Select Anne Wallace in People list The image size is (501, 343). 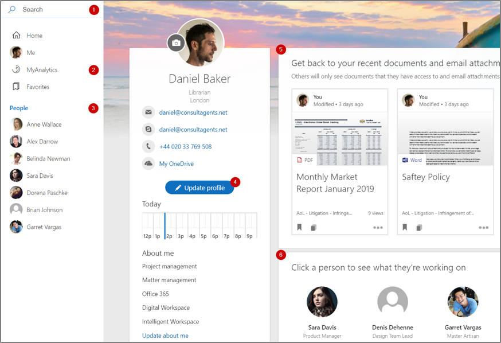[x=44, y=124]
